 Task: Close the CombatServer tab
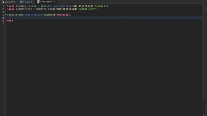(54, 2)
